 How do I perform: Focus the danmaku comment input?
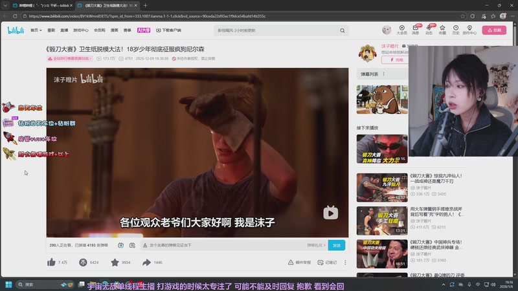pyautogui.click(x=226, y=245)
